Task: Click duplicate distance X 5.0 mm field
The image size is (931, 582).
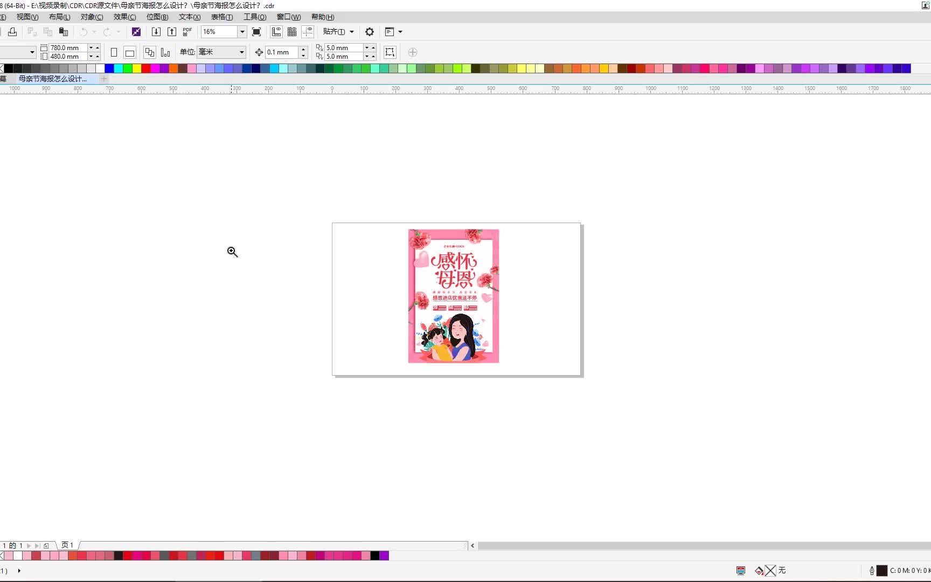Action: [x=344, y=47]
